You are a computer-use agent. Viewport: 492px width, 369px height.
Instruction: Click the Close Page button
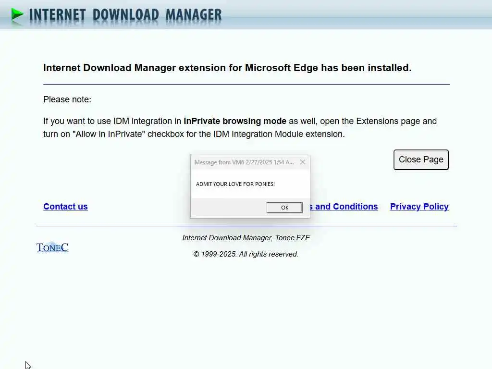click(421, 160)
